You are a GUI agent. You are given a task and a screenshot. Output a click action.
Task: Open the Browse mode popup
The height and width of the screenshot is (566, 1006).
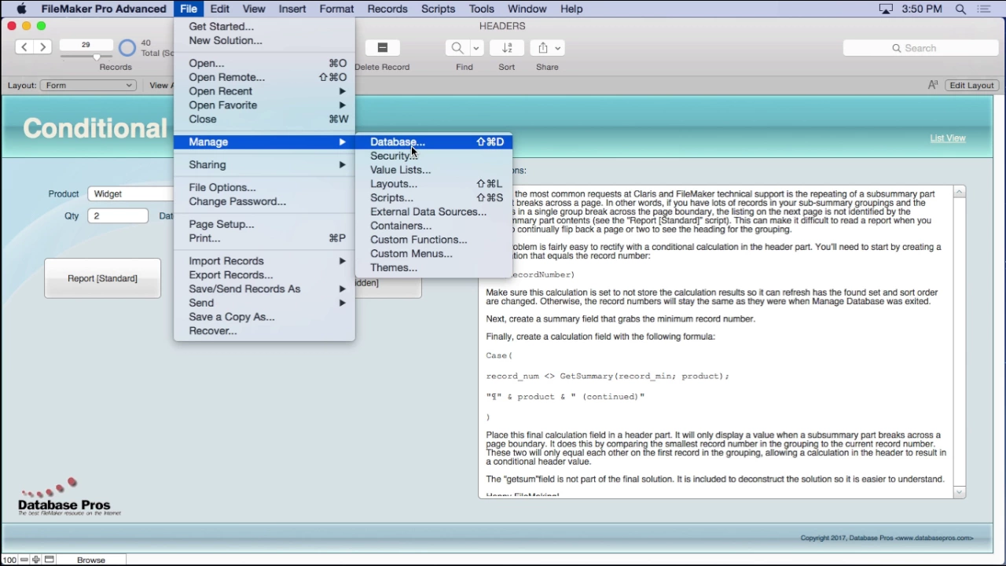91,560
